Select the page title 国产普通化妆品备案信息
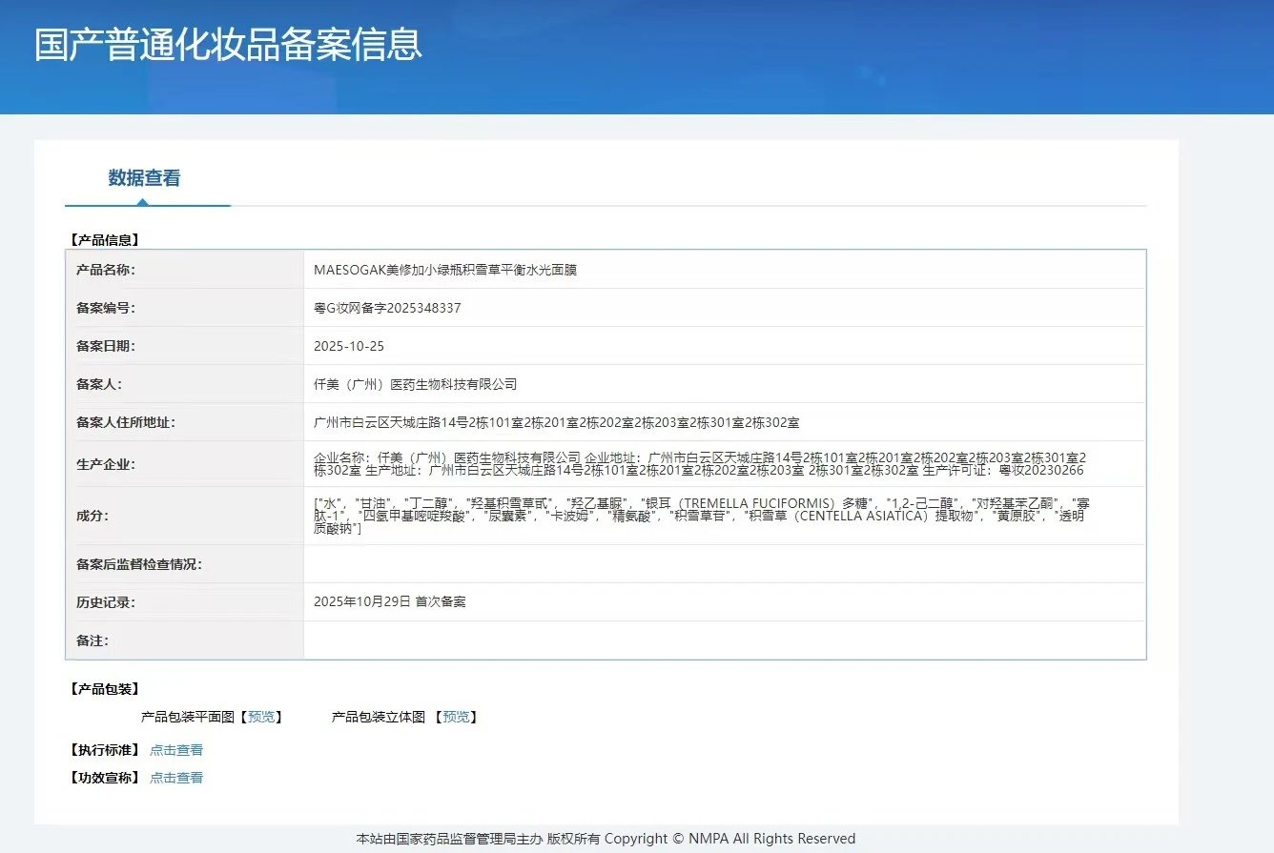The width and height of the screenshot is (1274, 853). 228,46
